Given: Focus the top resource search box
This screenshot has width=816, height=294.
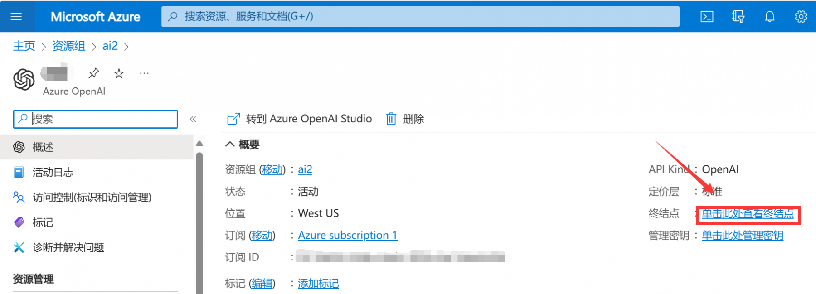Looking at the screenshot, I should coord(420,17).
